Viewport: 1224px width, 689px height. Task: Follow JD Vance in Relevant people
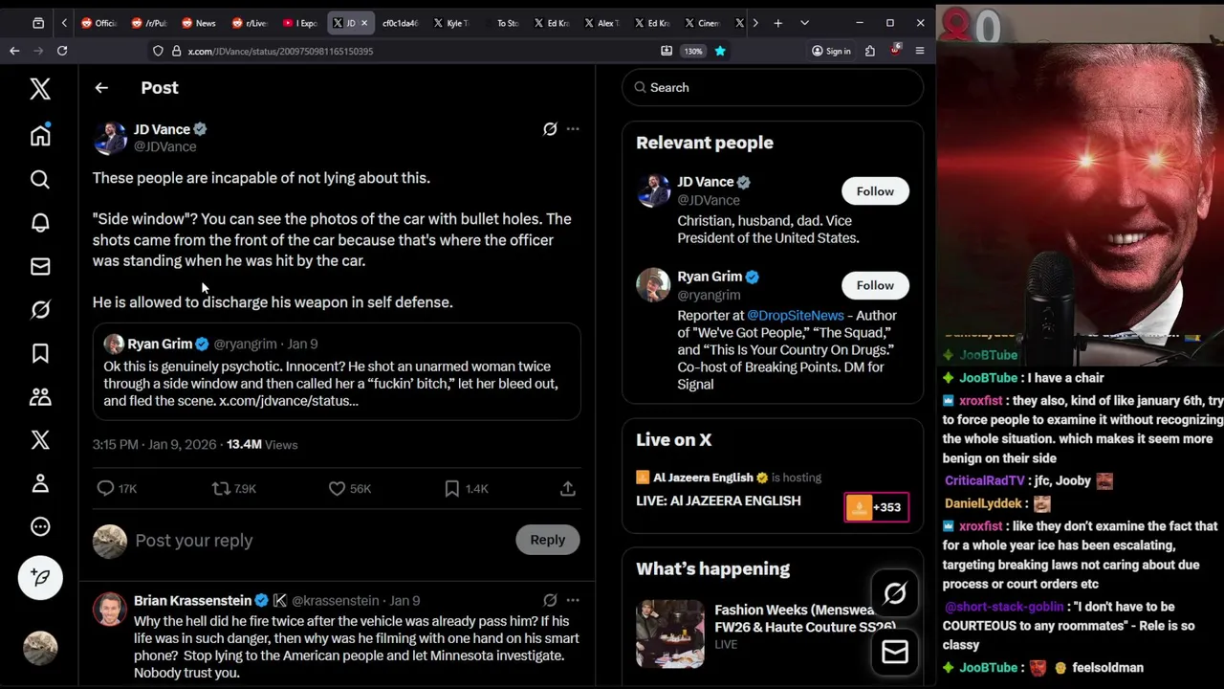coord(875,191)
